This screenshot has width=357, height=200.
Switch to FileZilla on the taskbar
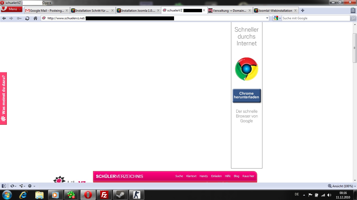(x=104, y=195)
